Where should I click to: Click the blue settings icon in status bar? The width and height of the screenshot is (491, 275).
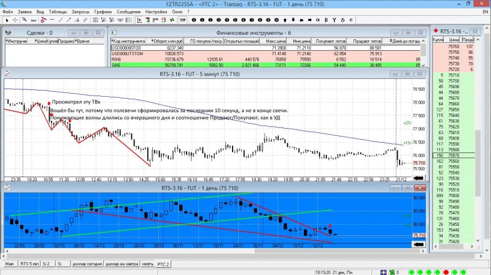(383, 272)
